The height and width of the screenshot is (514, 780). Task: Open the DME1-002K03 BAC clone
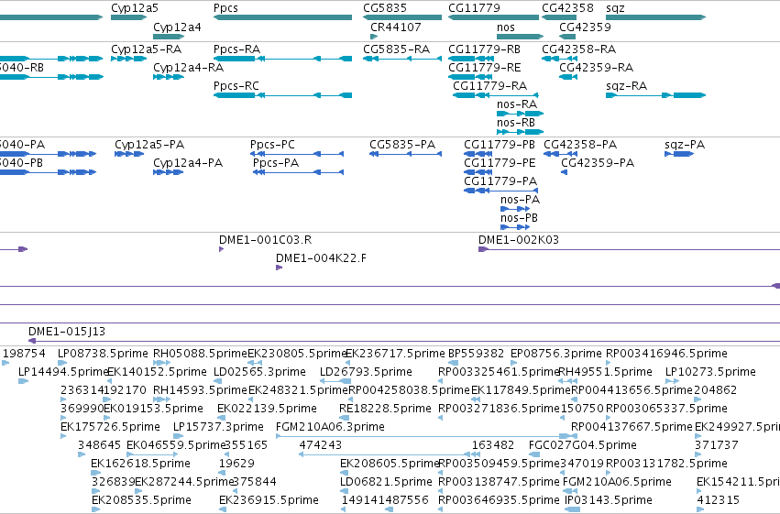630,249
